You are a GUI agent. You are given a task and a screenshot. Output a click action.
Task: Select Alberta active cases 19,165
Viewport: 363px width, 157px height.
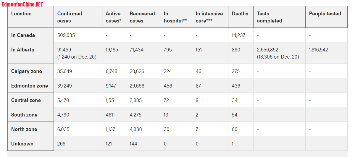(x=112, y=50)
